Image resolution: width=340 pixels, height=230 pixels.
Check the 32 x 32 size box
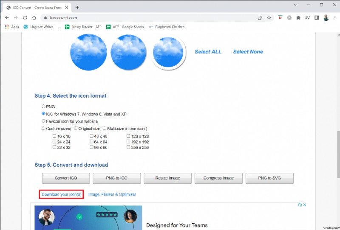(54, 147)
